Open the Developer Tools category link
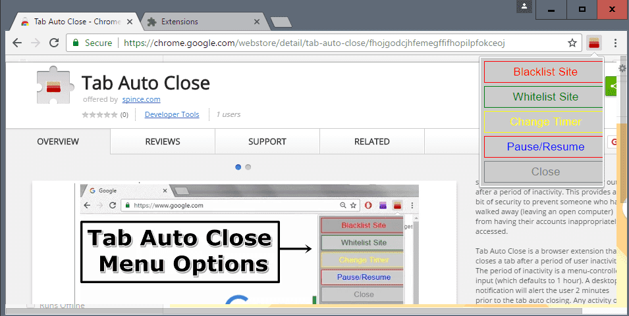Image resolution: width=629 pixels, height=316 pixels. [x=171, y=114]
